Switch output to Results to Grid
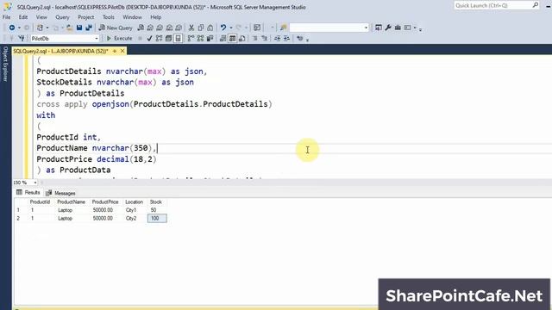The width and height of the screenshot is (552, 310). pyautogui.click(x=232, y=38)
